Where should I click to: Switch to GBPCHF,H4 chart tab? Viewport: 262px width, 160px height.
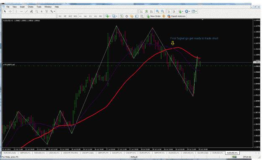tap(103, 153)
